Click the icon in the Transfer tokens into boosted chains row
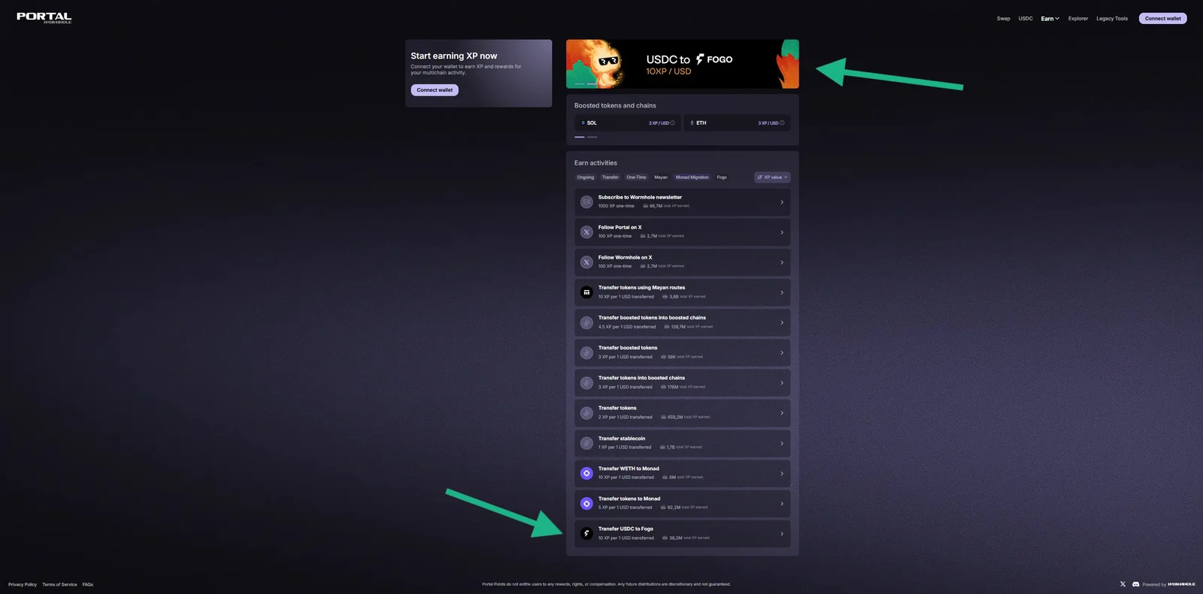 pos(586,383)
